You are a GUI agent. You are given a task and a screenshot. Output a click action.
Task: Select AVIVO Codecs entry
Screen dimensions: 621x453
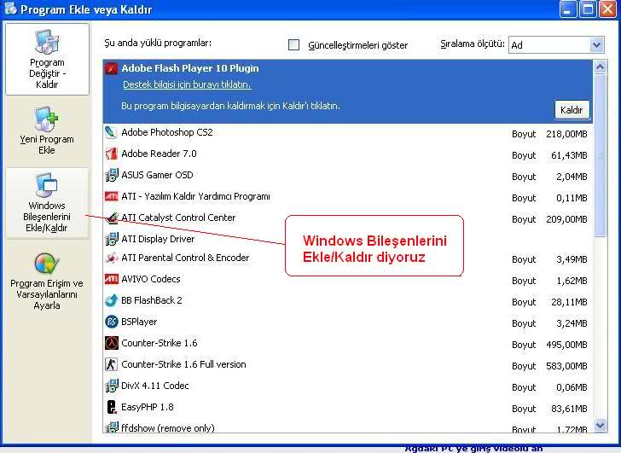[348, 281]
